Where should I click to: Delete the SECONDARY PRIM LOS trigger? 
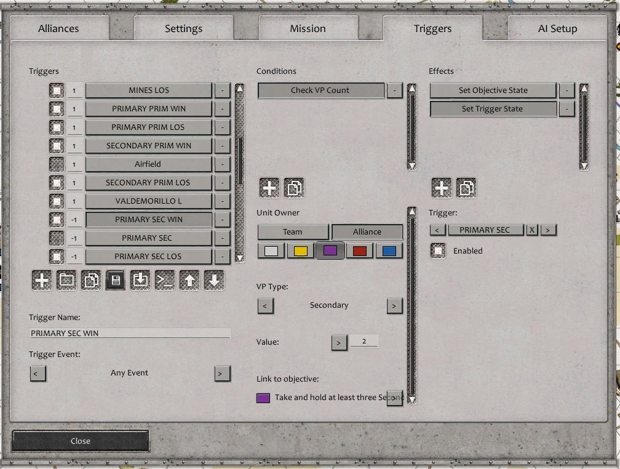223,182
